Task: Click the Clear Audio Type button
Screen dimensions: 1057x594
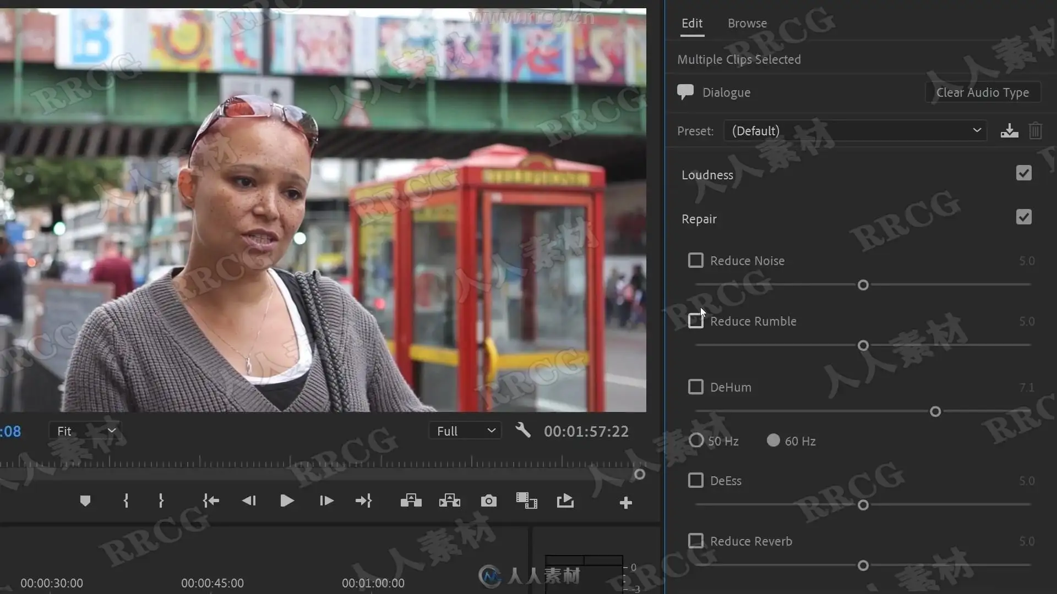Action: [x=983, y=92]
